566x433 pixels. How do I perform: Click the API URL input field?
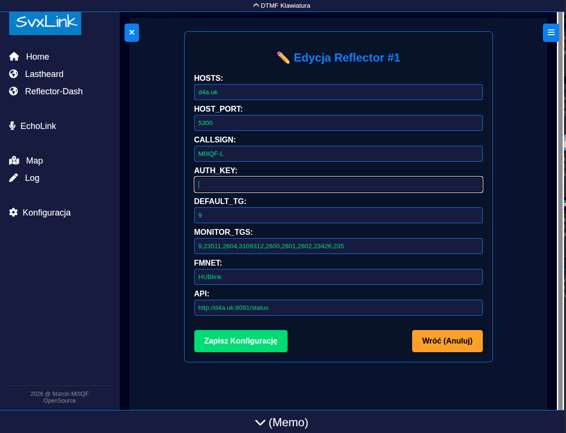click(338, 308)
